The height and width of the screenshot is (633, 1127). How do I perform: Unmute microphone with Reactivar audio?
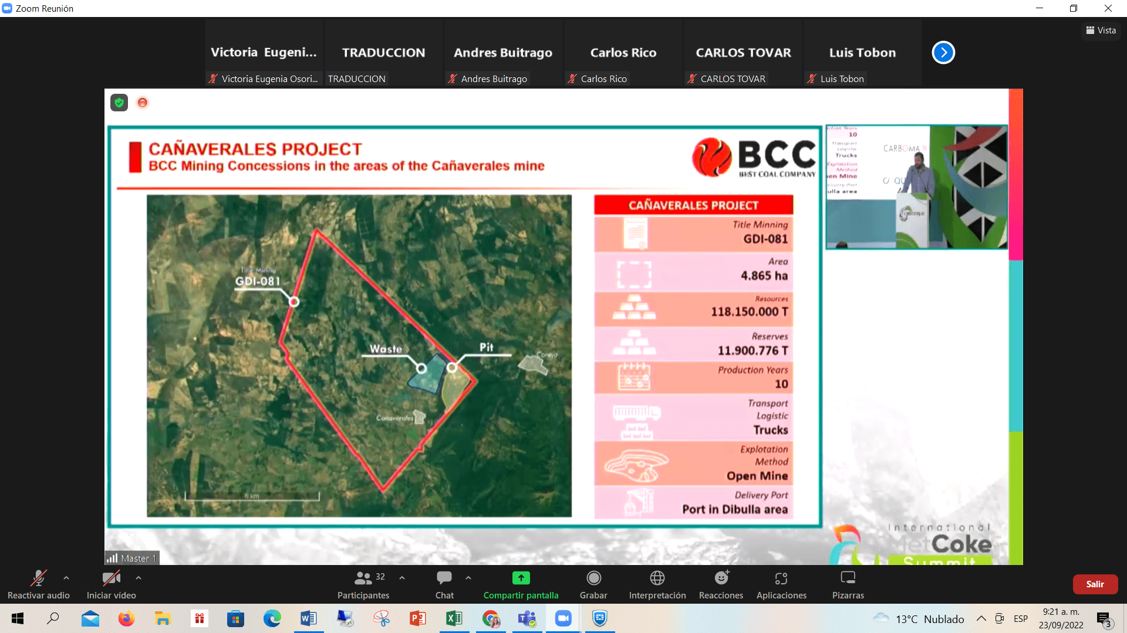pyautogui.click(x=39, y=584)
